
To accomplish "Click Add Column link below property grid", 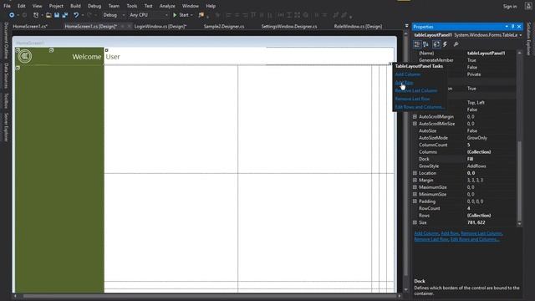I will click(426, 233).
